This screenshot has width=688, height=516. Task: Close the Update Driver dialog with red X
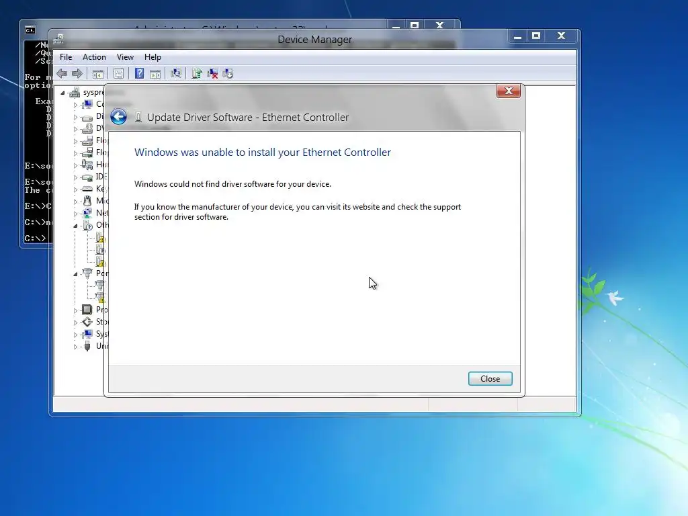[509, 91]
